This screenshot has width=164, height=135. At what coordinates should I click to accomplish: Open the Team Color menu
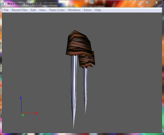[57, 10]
